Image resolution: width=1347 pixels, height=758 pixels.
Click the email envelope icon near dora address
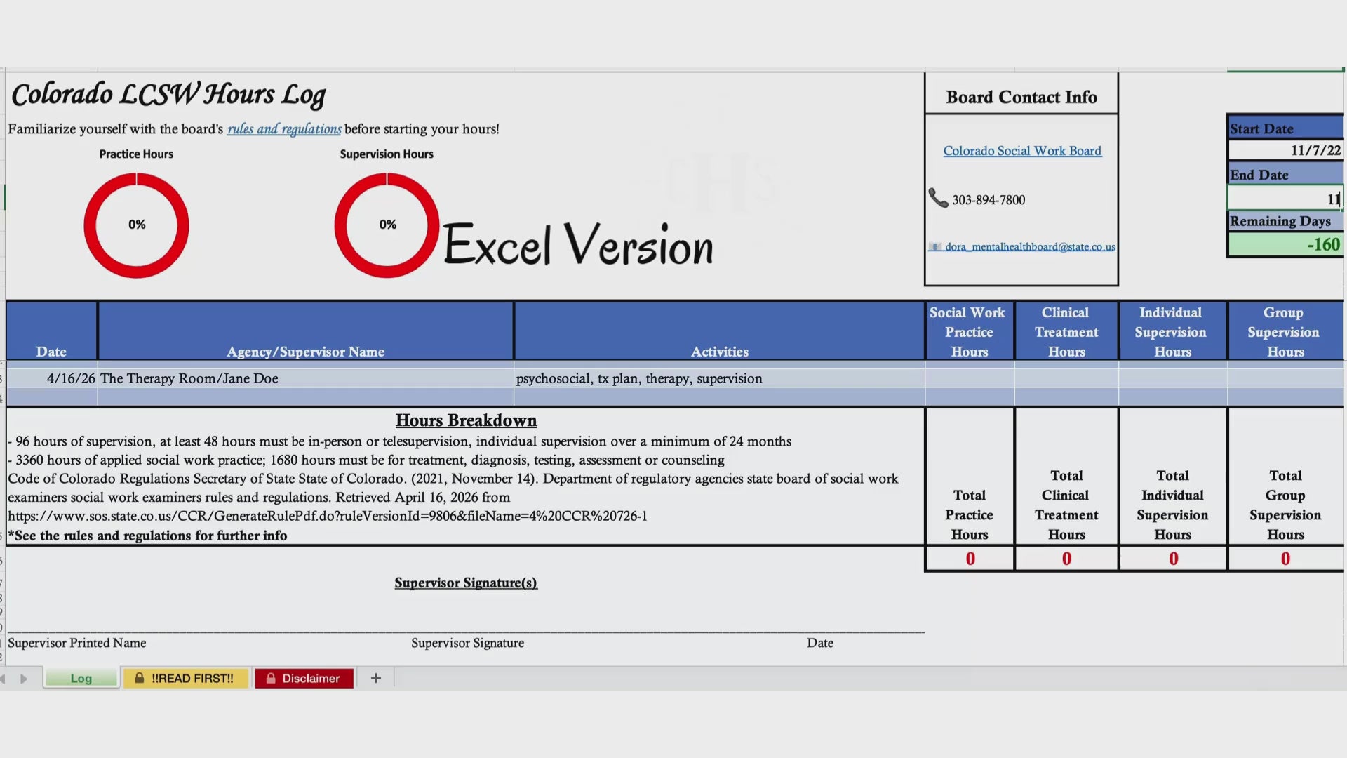[x=934, y=247]
